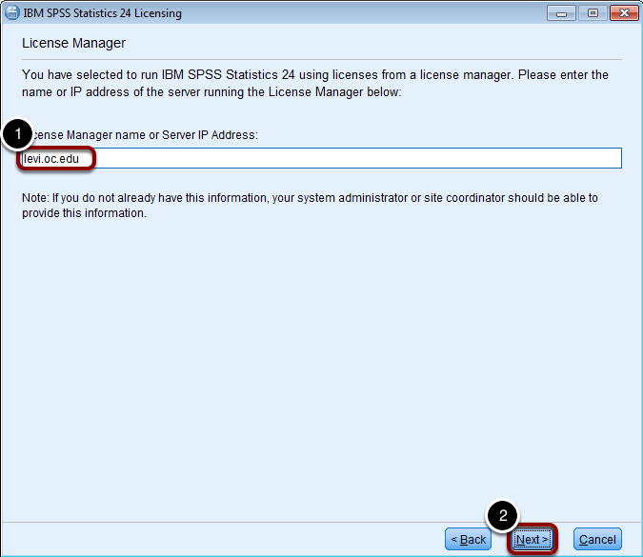
Task: Close the Licensing window
Action: point(624,13)
